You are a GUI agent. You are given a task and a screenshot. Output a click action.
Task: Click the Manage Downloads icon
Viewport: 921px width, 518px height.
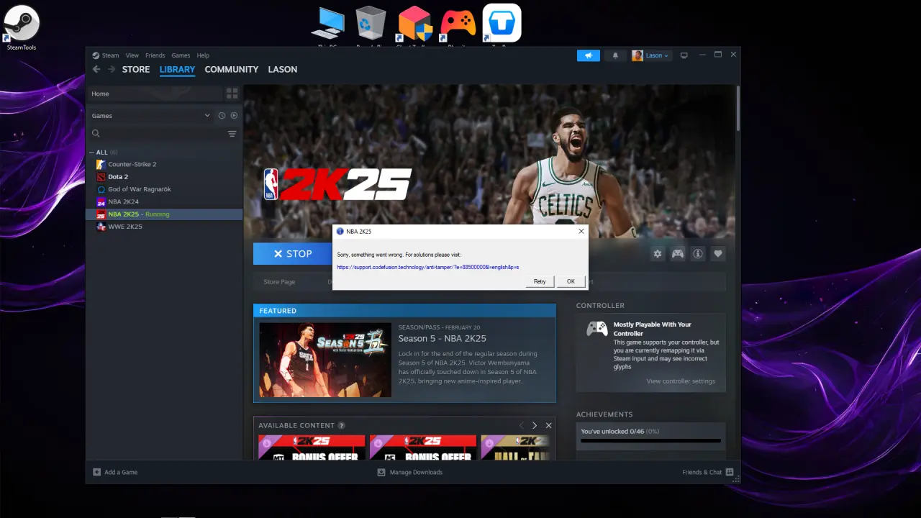[x=382, y=472]
